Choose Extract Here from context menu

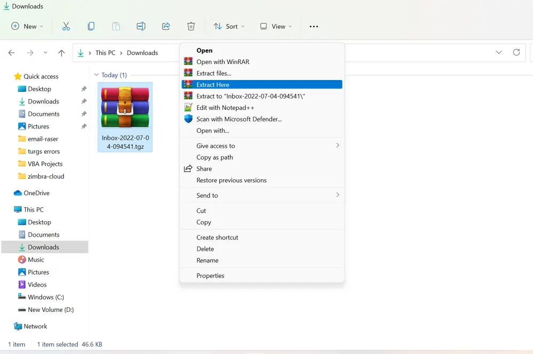[213, 85]
